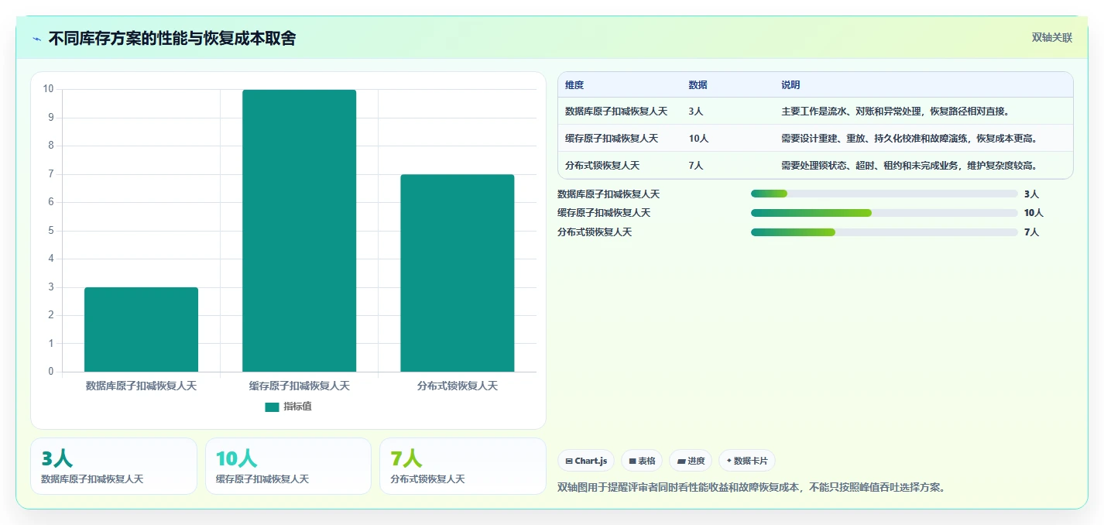Viewport: 1104px width, 525px height.
Task: Click table value 10人
Action: pyautogui.click(x=698, y=139)
